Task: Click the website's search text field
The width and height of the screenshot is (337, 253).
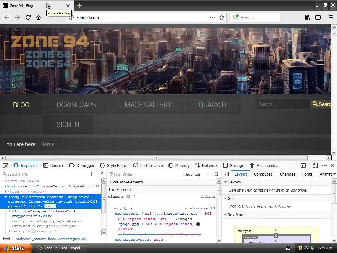Action: [283, 104]
